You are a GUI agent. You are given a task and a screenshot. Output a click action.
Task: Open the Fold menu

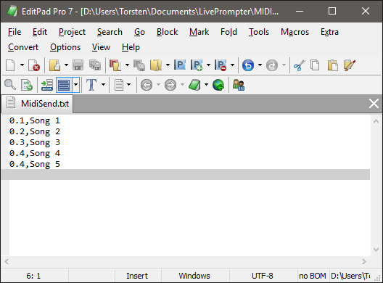(x=228, y=32)
